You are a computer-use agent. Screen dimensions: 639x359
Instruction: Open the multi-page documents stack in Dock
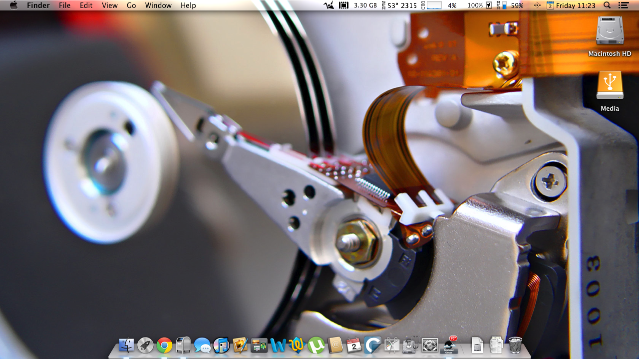496,345
